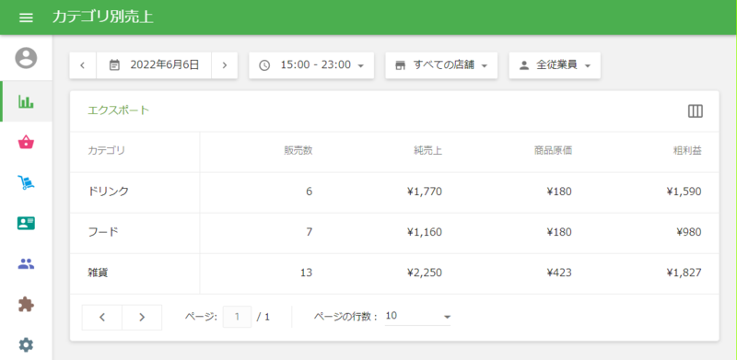Open the 15:00 - 23:00 time range dropdown

click(311, 65)
